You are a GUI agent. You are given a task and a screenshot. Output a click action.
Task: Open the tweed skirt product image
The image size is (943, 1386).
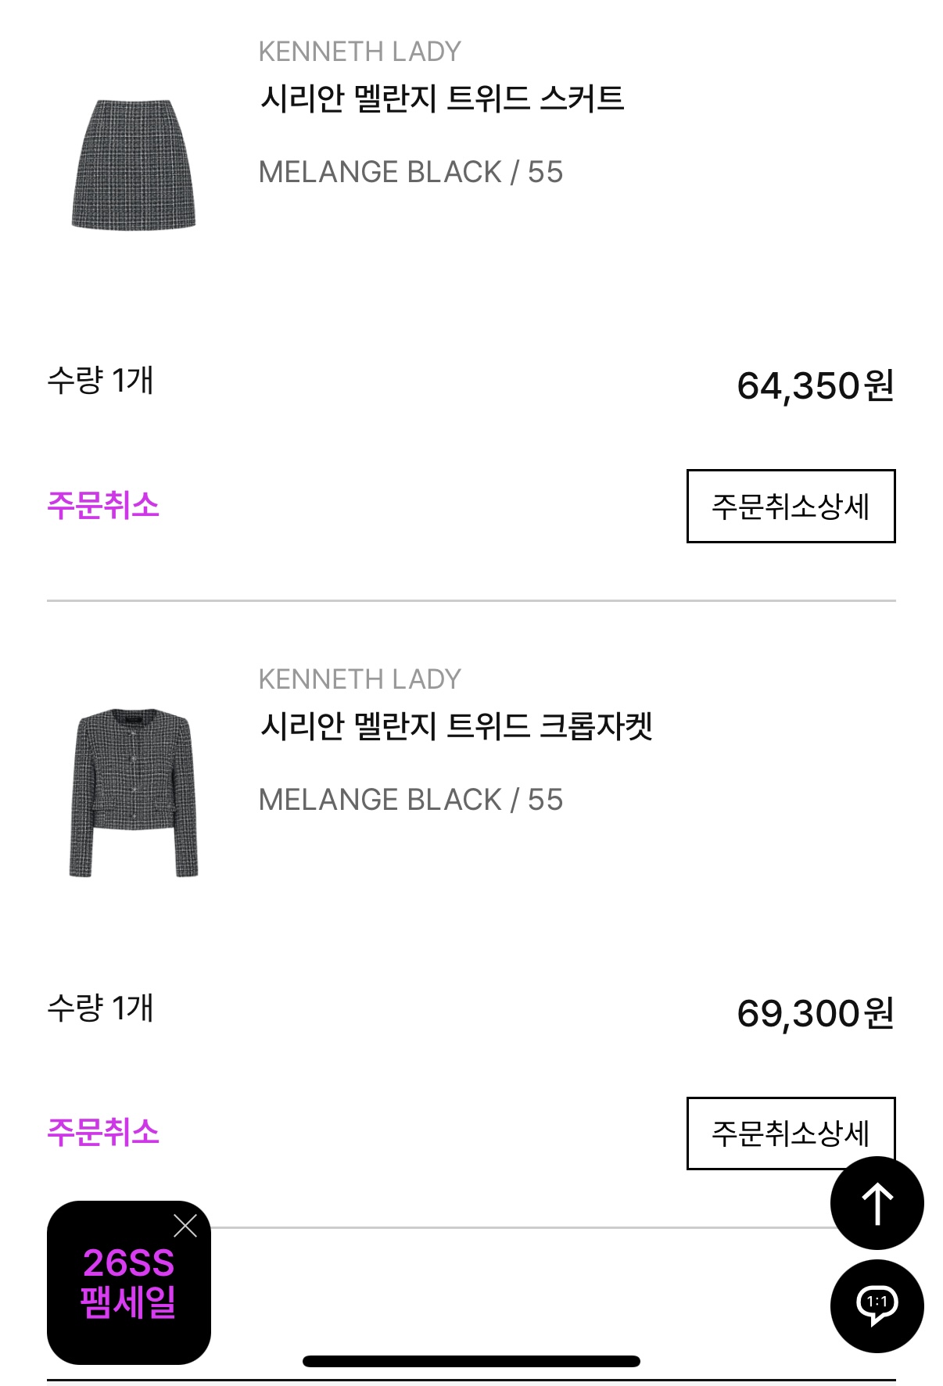pyautogui.click(x=134, y=164)
